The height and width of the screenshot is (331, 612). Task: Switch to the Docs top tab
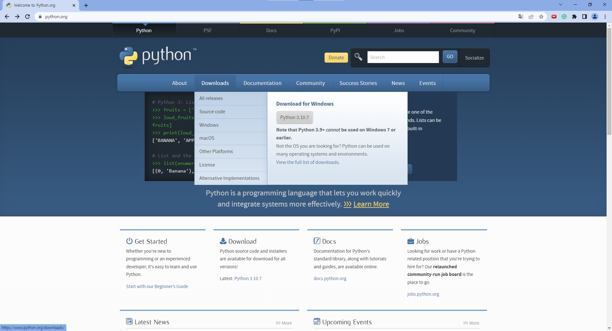pos(272,30)
